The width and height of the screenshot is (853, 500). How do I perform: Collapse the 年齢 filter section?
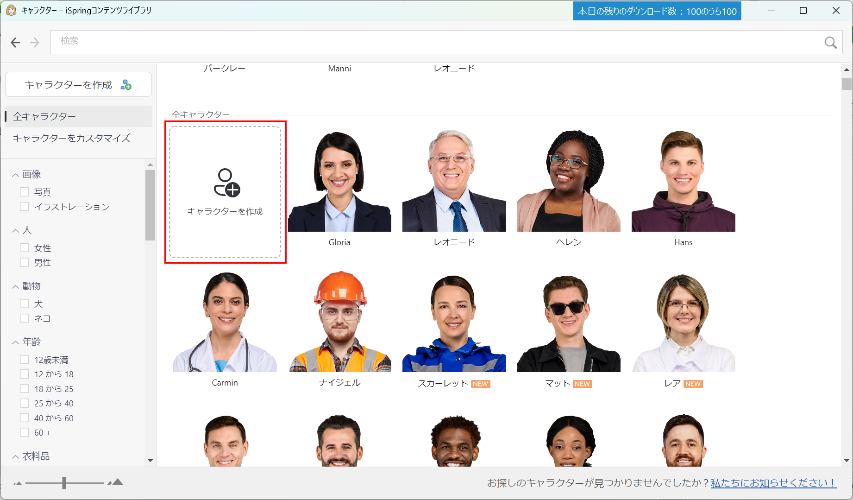click(x=14, y=341)
